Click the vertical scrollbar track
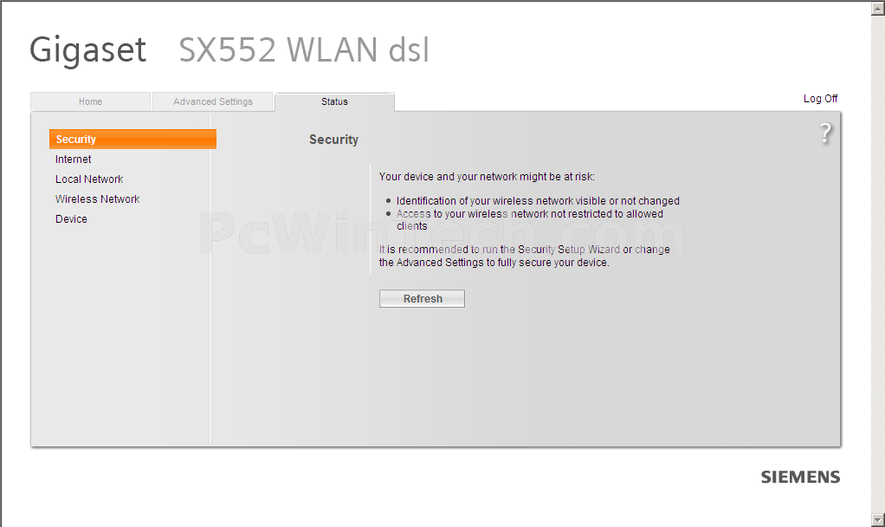 [878, 263]
